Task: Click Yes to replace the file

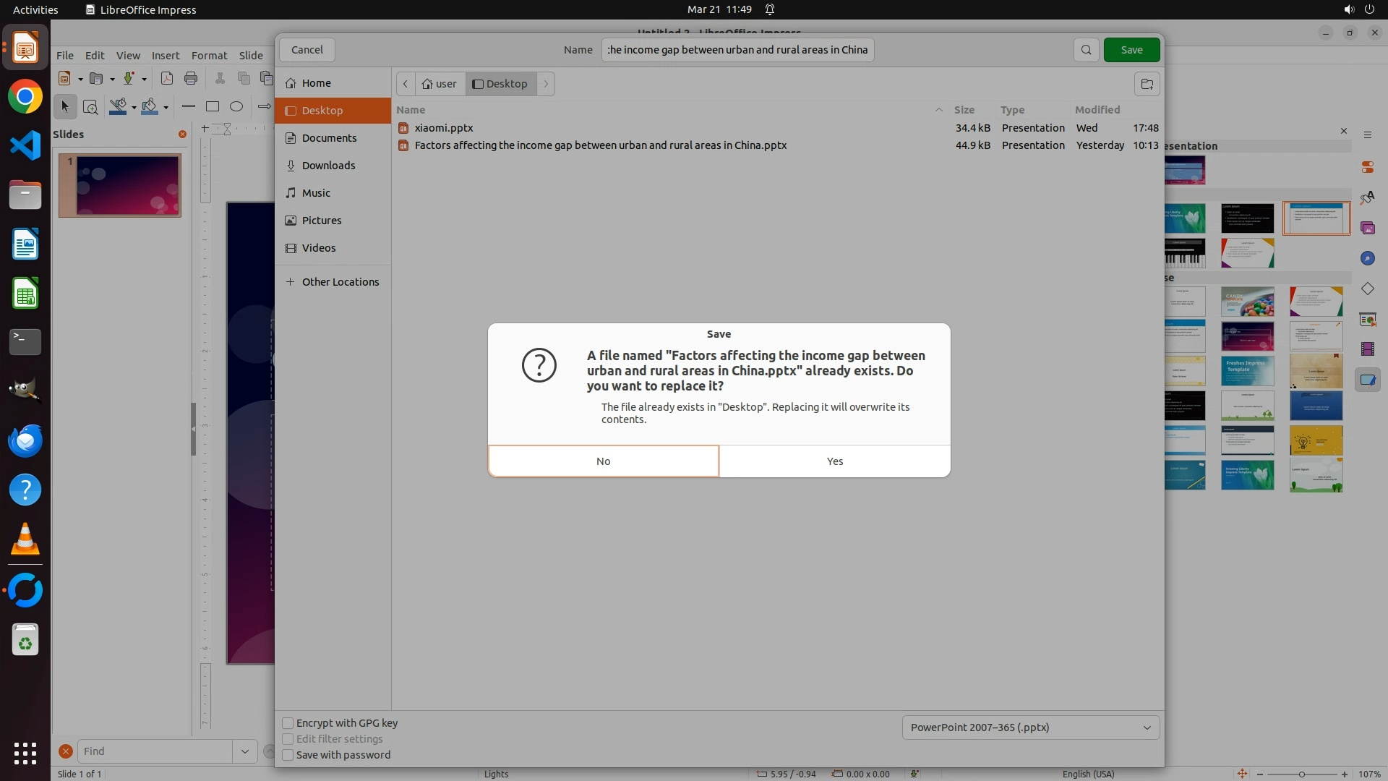Action: coord(834,461)
